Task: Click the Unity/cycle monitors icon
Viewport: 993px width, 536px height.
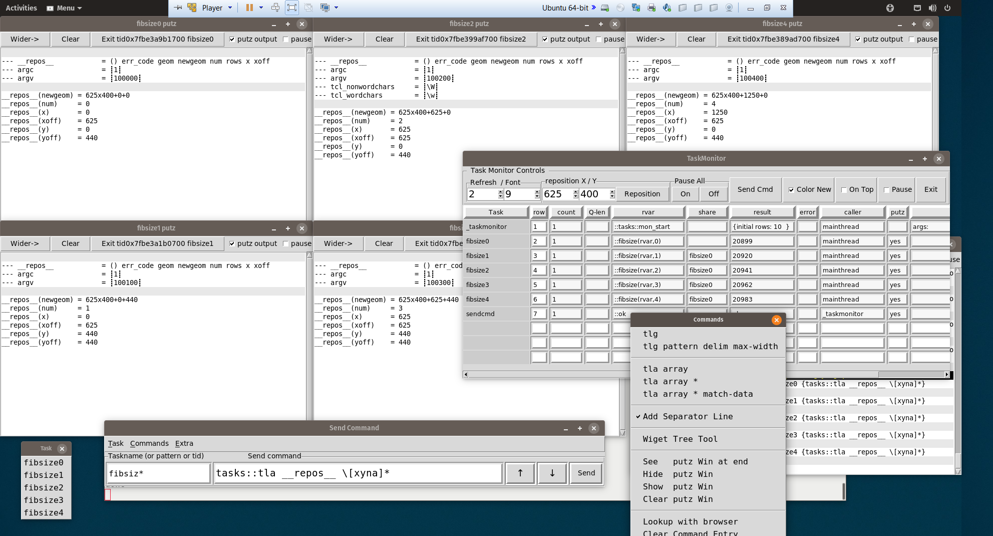Action: (325, 8)
